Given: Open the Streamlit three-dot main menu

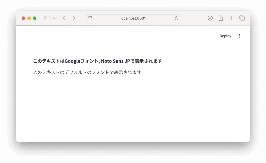Looking at the screenshot, I should 239,36.
